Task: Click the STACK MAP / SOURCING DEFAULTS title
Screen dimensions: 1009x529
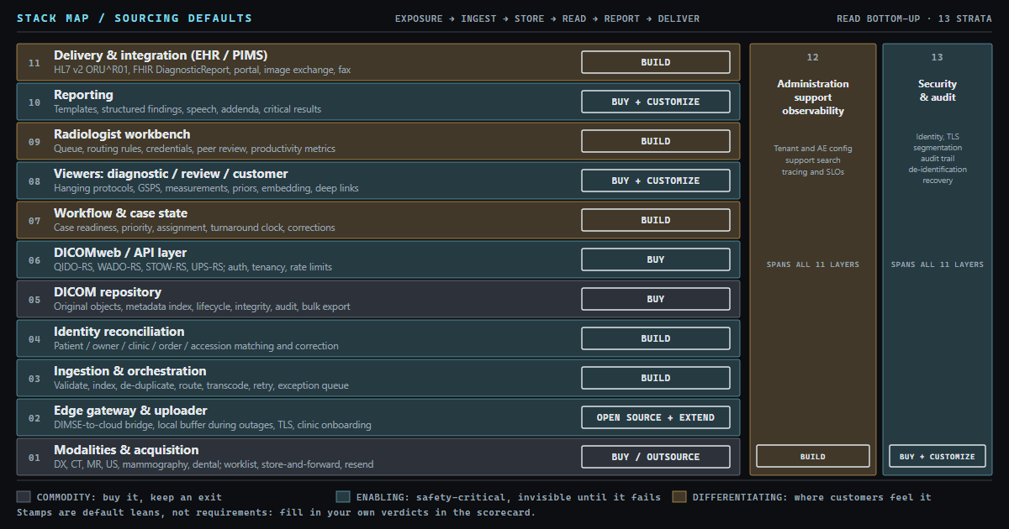Action: pos(135,18)
